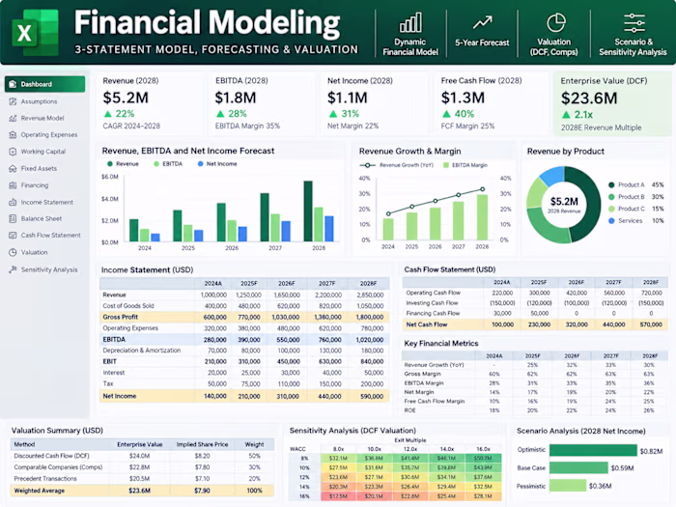The width and height of the screenshot is (676, 507).
Task: Click the green up arrow beside 31%
Action: [x=333, y=114]
